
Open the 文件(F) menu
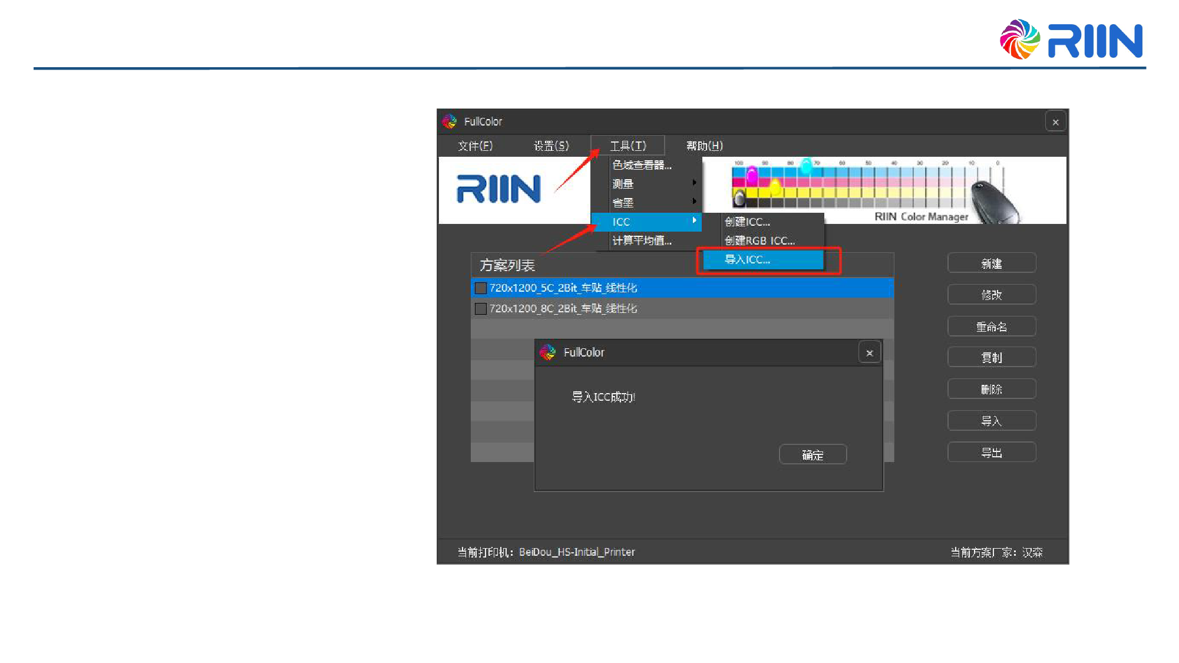click(475, 146)
